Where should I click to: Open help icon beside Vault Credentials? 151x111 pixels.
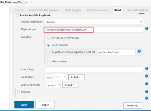click(147, 84)
